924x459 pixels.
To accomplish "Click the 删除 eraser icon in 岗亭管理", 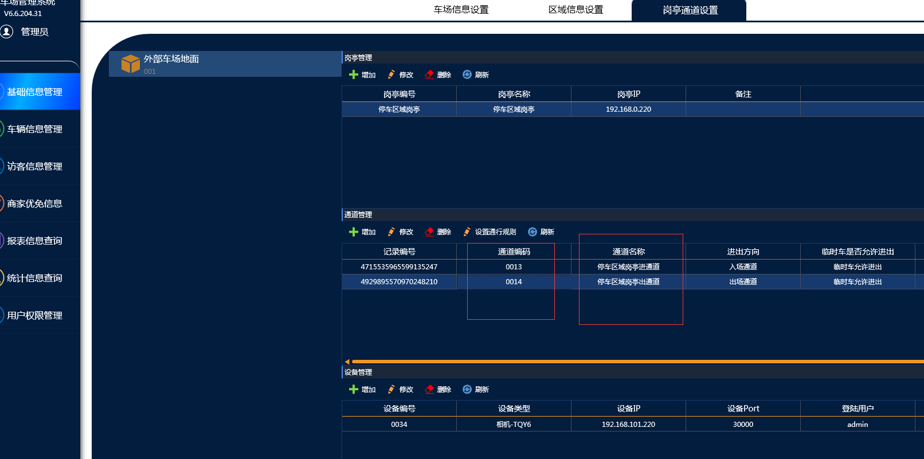I will point(429,74).
